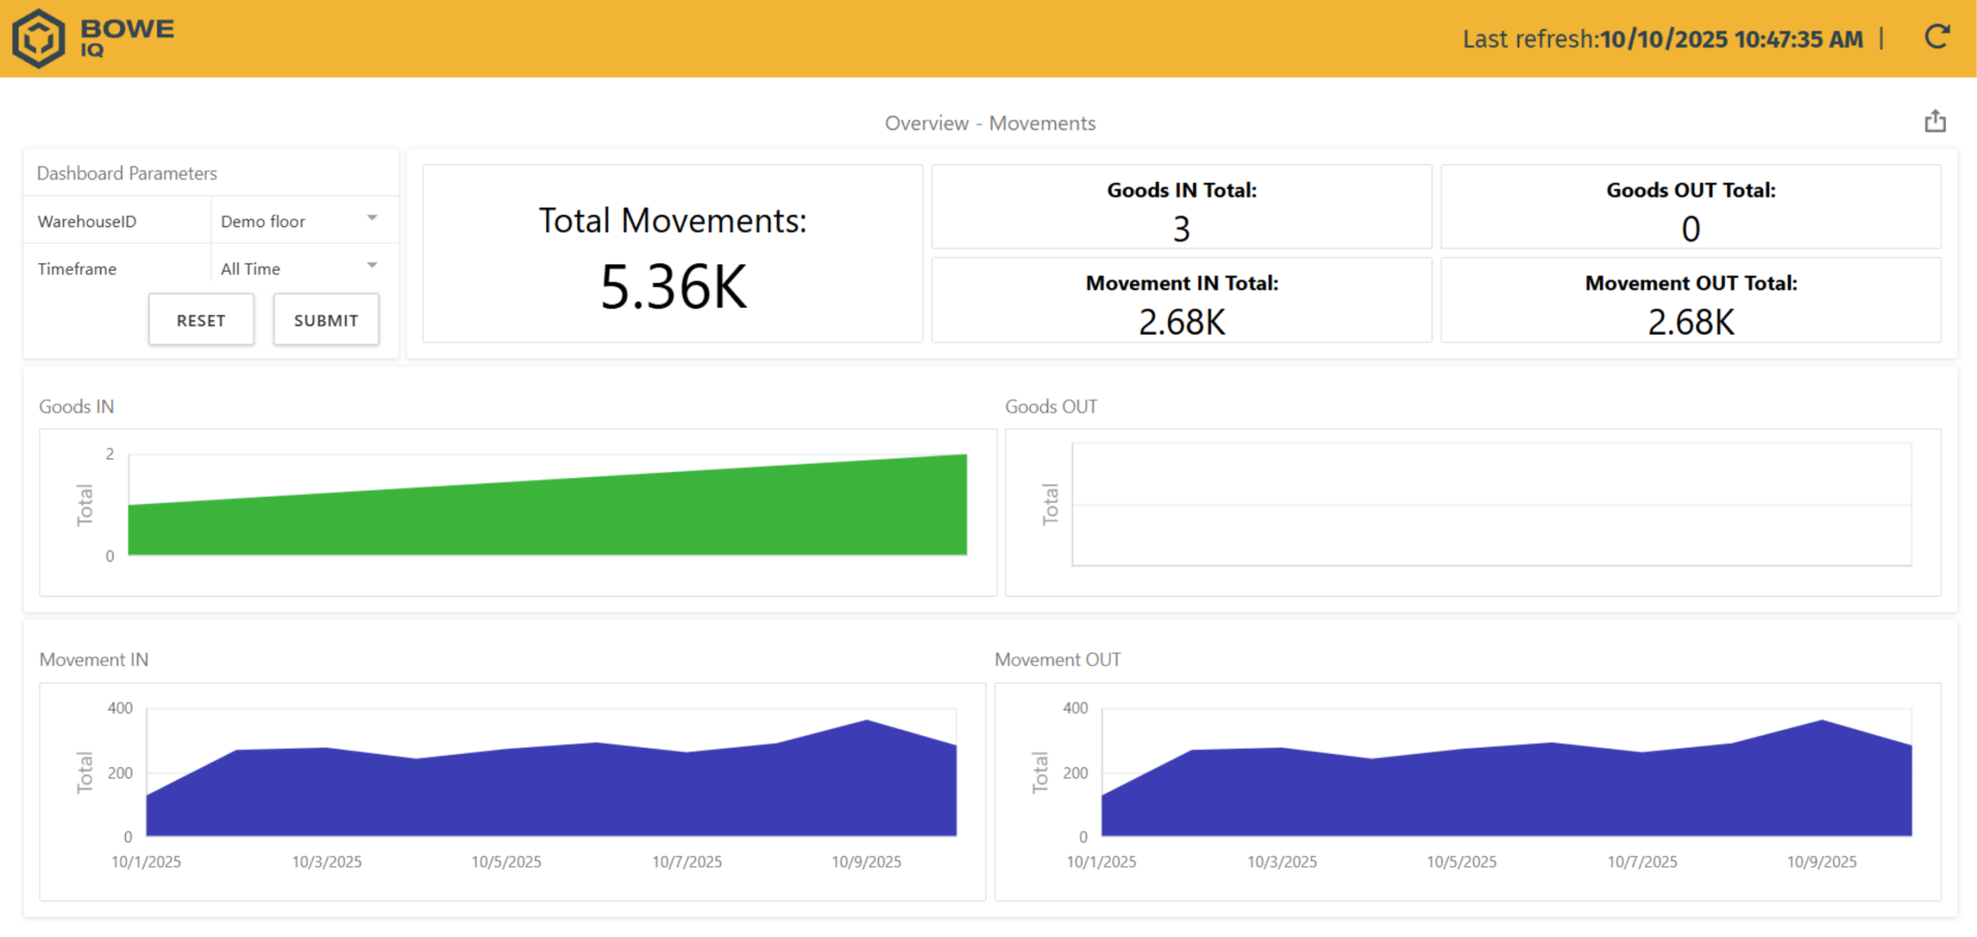This screenshot has width=1977, height=937.
Task: Select the Goods OUT Total card
Action: tap(1690, 207)
